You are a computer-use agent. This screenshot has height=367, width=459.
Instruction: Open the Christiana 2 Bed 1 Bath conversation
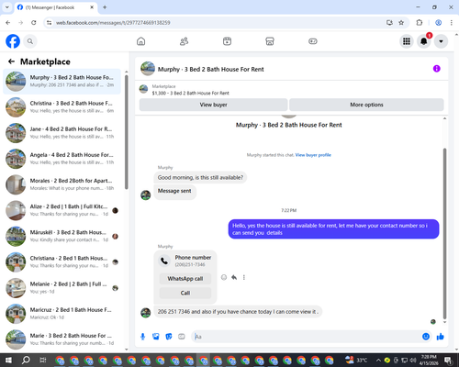62,262
